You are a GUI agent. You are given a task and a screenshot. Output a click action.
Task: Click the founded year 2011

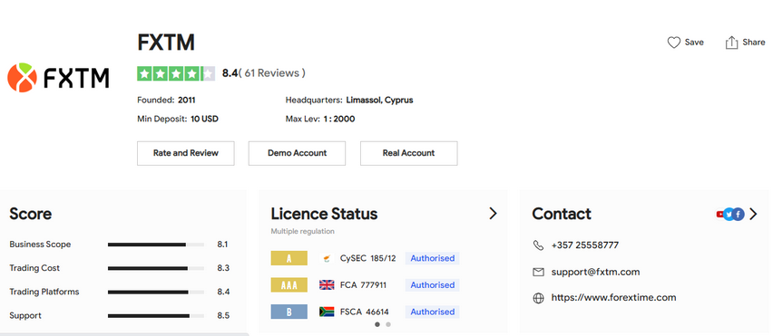(186, 101)
